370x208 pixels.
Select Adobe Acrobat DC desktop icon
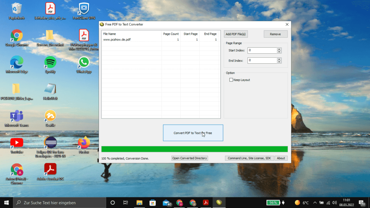point(50,172)
